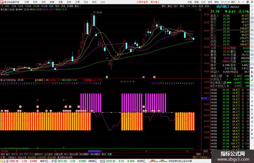
Task: Open the 公式 menu
Action: (x=203, y=2)
